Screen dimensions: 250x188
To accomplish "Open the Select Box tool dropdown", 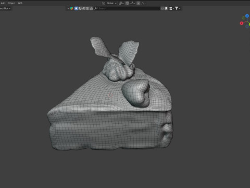I will [x=5, y=8].
